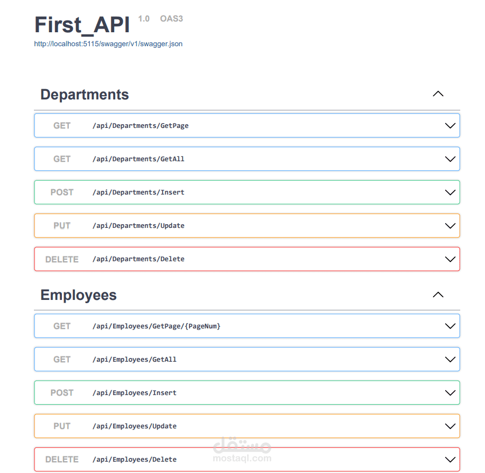Collapse the Employees section
485x473 pixels.
click(438, 295)
